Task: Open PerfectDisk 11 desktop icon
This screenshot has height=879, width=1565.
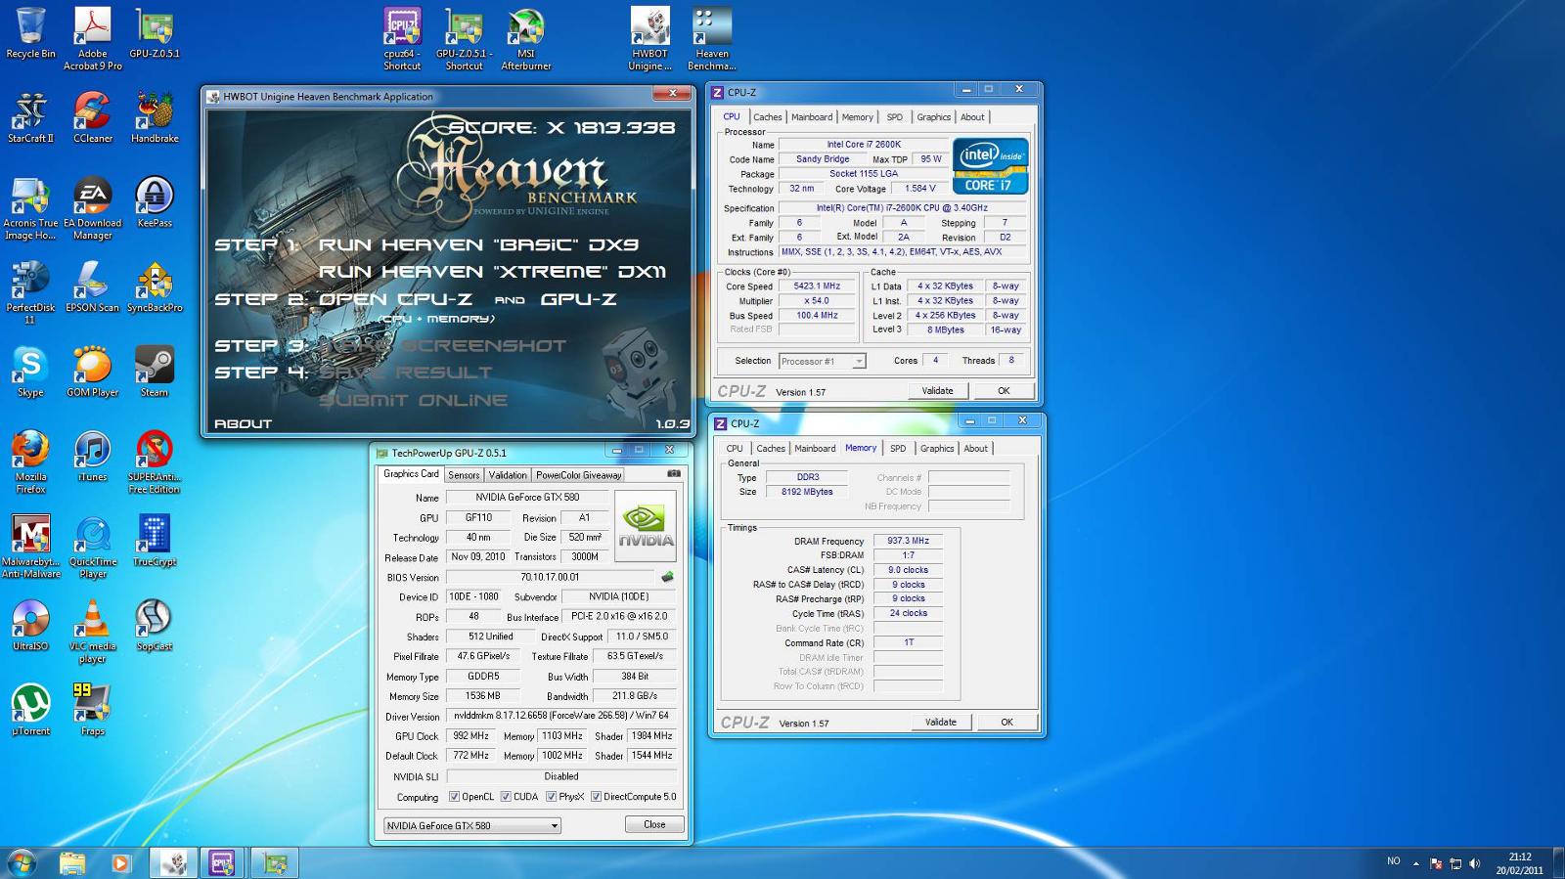Action: pos(30,292)
